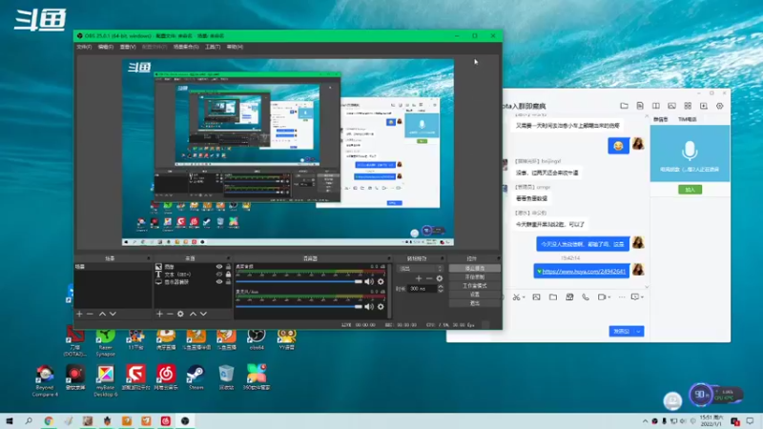Open OBS File menu
The height and width of the screenshot is (429, 763).
click(84, 47)
